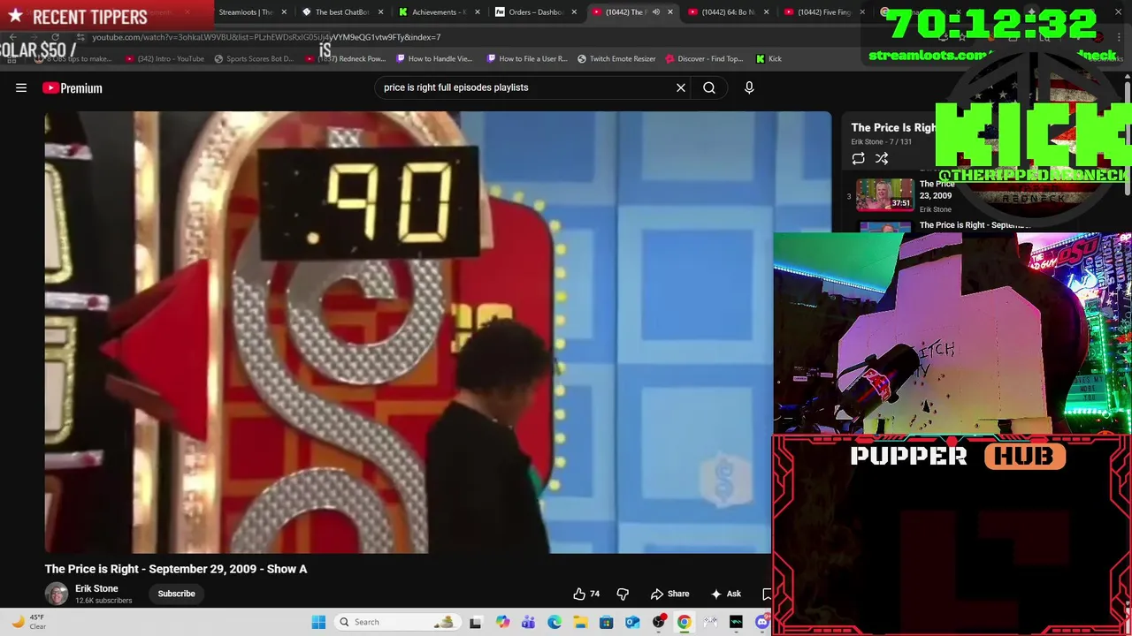Open Erik Stone channel avatar

(x=57, y=594)
